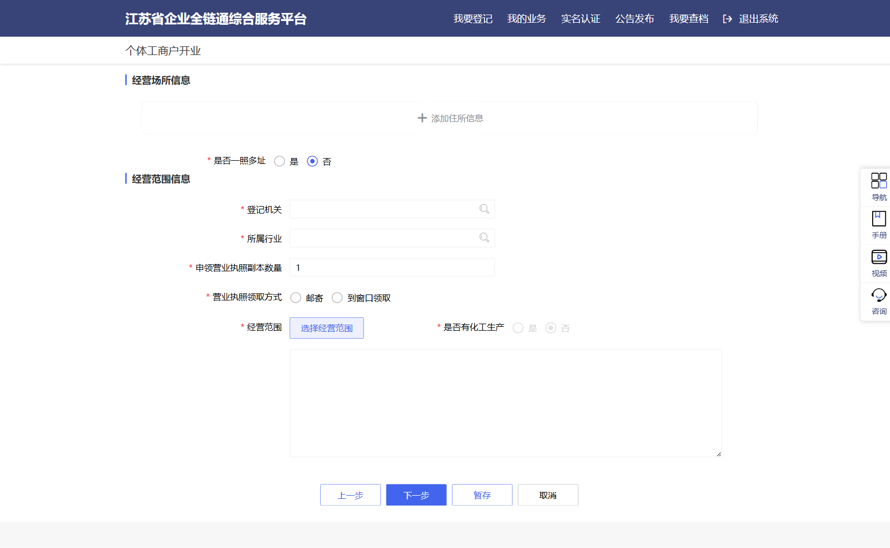Proceed with the 下一步 button
Screen dimensions: 890x548
pyautogui.click(x=416, y=495)
